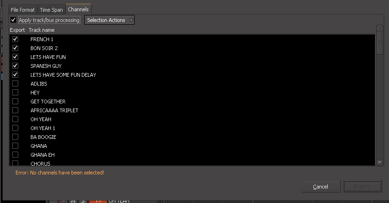Enable export for GHANA EH track

15,155
